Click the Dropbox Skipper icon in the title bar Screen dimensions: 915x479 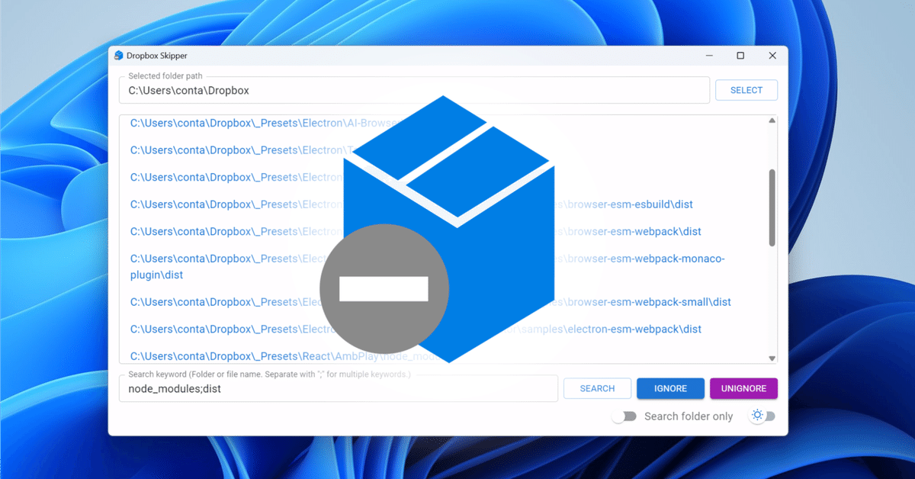[x=118, y=55]
